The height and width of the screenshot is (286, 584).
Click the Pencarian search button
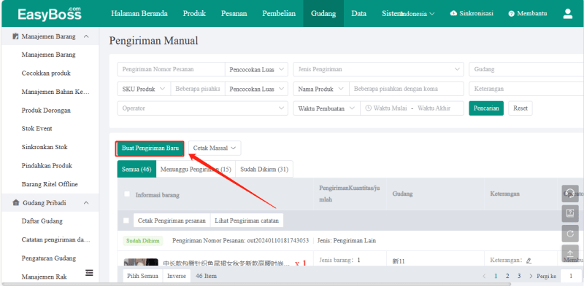pyautogui.click(x=486, y=108)
